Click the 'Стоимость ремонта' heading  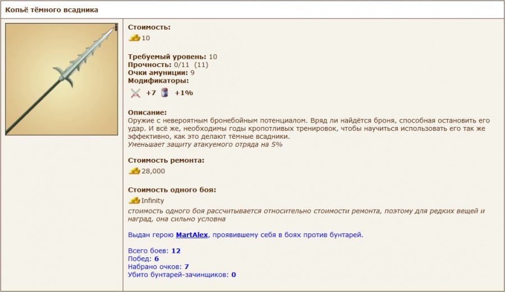point(166,160)
